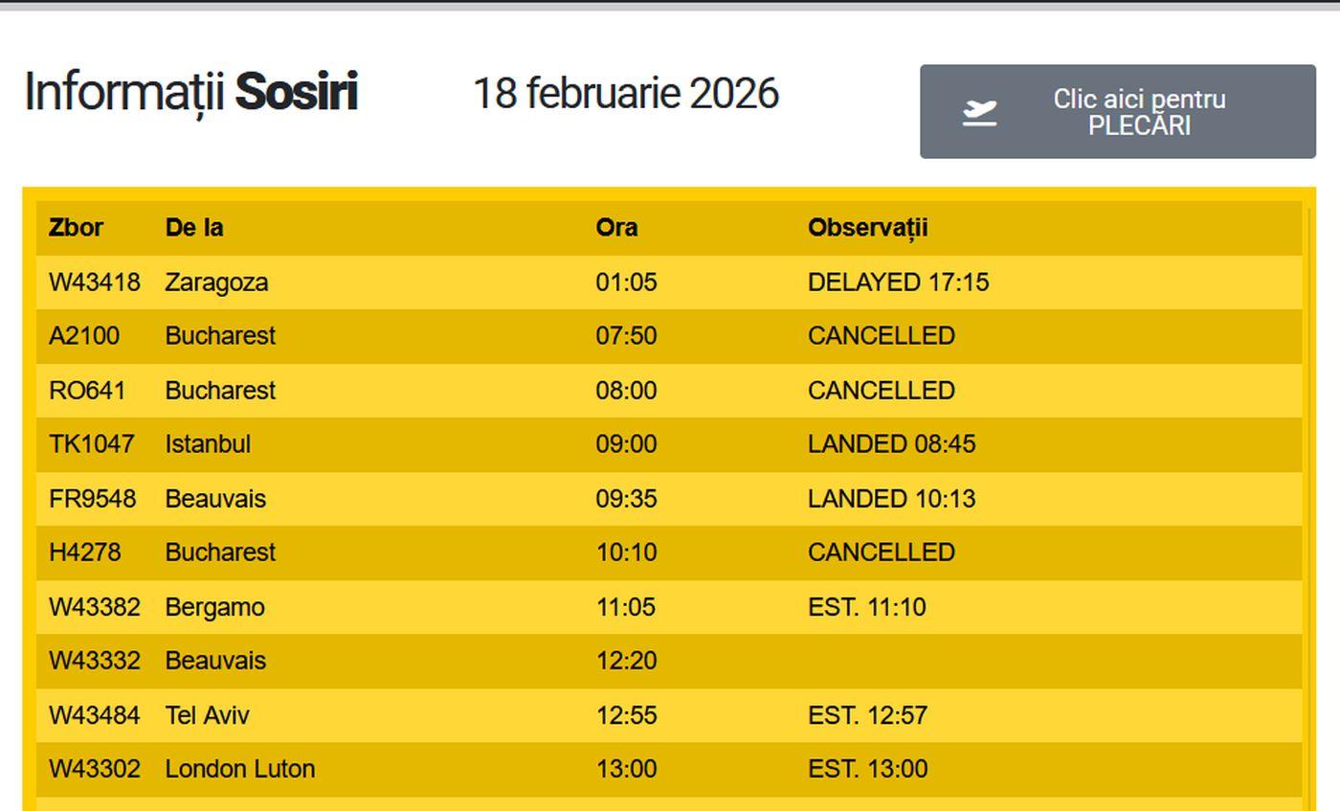The height and width of the screenshot is (811, 1340).
Task: Click the Ora column header
Action: click(616, 228)
